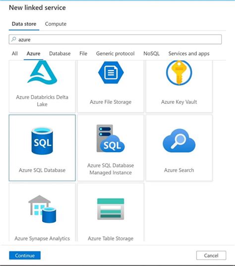Filter by Services and apps category

pos(189,53)
